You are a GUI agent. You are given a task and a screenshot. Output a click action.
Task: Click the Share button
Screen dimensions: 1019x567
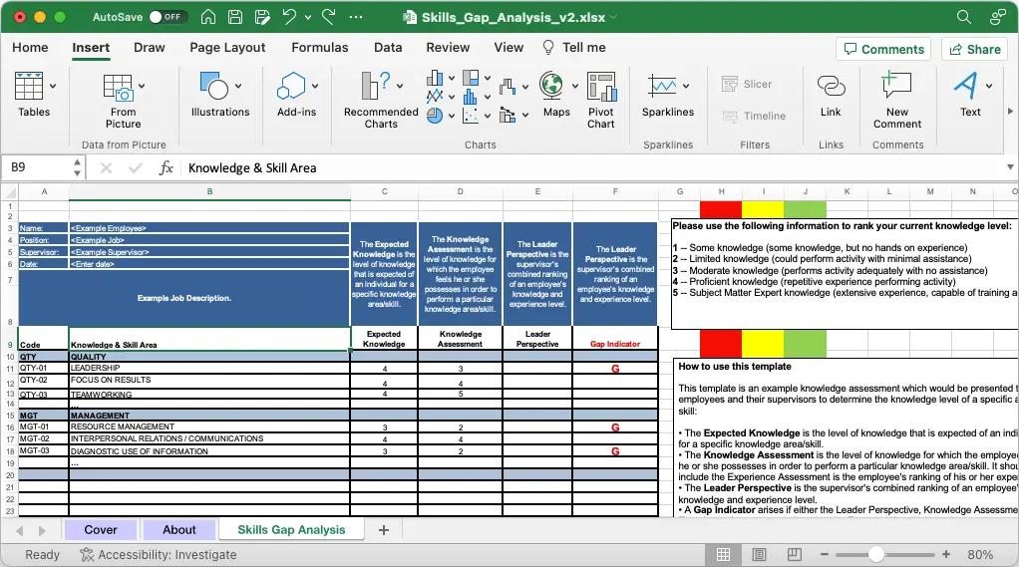975,50
